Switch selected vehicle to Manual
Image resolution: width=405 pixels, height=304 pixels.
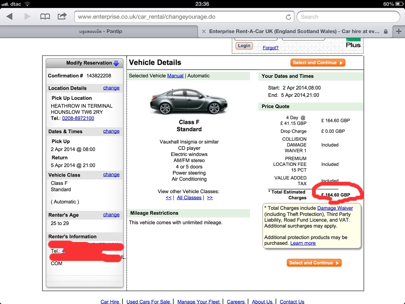[175, 76]
